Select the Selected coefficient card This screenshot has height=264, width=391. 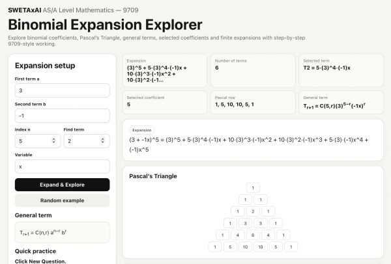click(165, 103)
